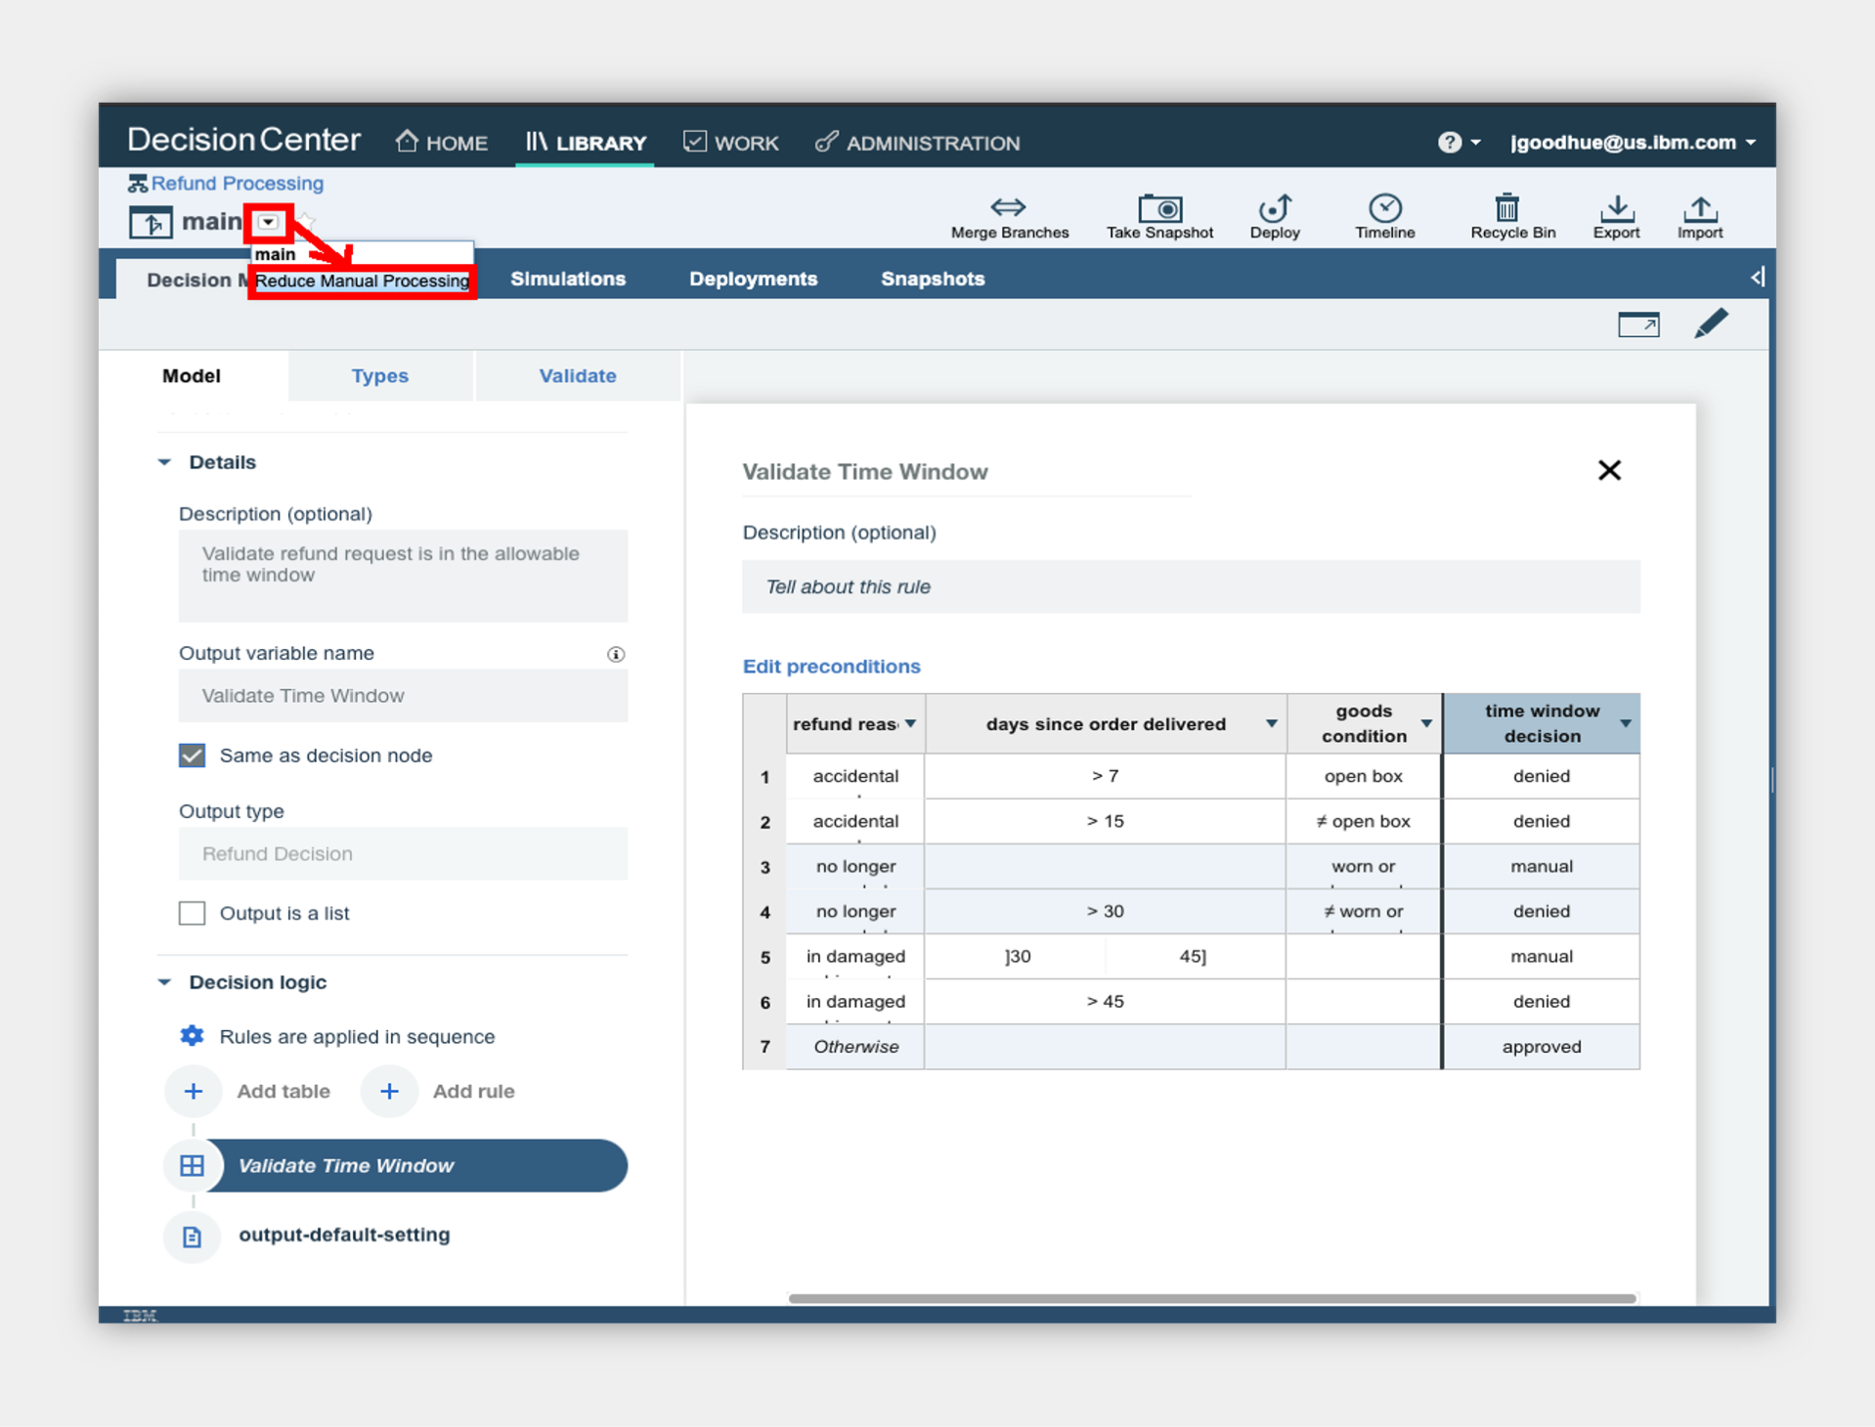Image resolution: width=1875 pixels, height=1427 pixels.
Task: Open WORK in navigation bar
Action: (x=731, y=143)
